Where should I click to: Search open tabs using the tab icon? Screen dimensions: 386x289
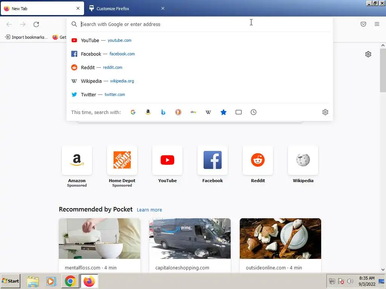pyautogui.click(x=239, y=112)
